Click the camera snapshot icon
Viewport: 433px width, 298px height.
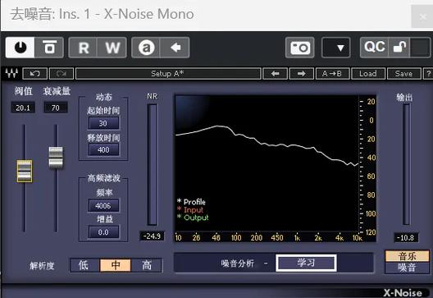point(300,48)
